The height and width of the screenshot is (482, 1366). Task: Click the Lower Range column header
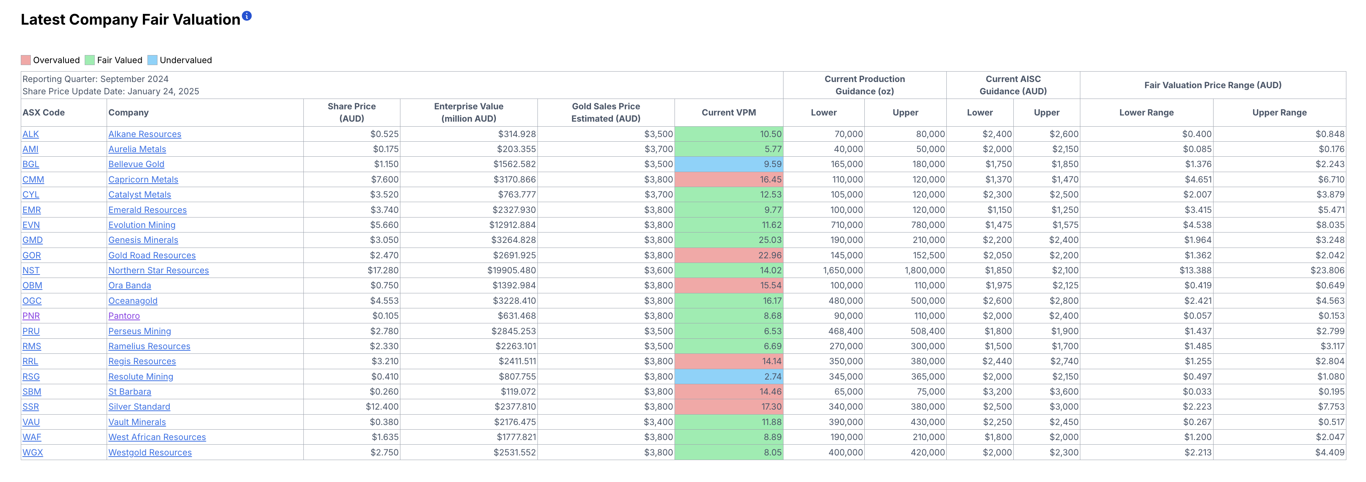(x=1147, y=112)
